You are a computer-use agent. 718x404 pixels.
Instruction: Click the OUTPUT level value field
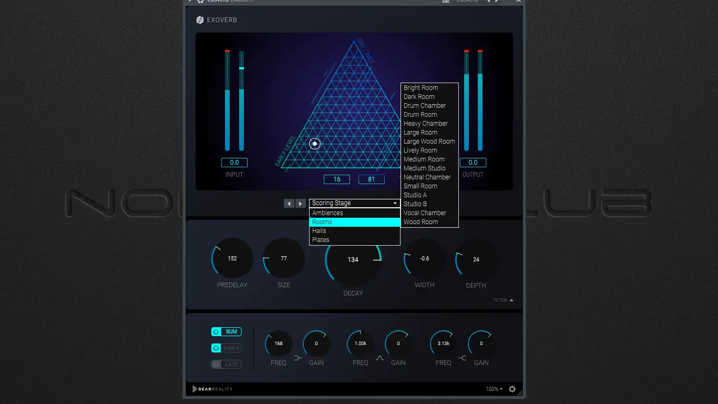[x=473, y=163]
